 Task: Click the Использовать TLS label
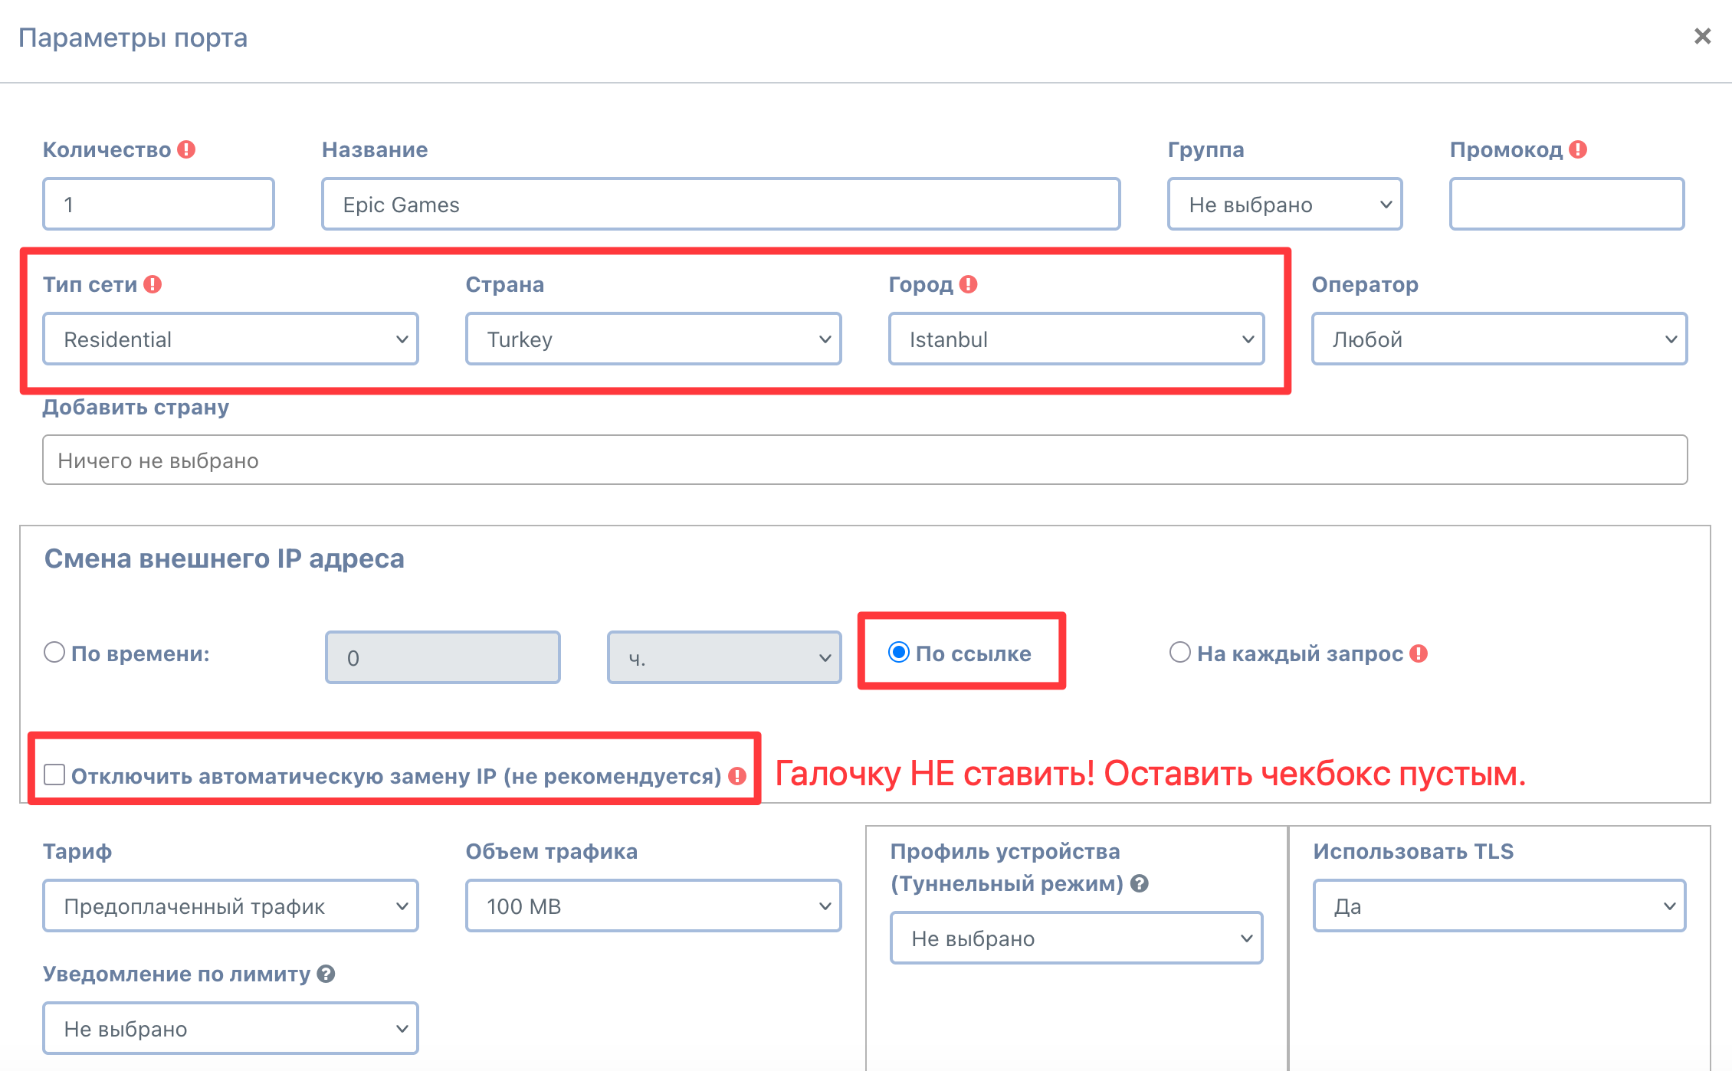pyautogui.click(x=1413, y=851)
